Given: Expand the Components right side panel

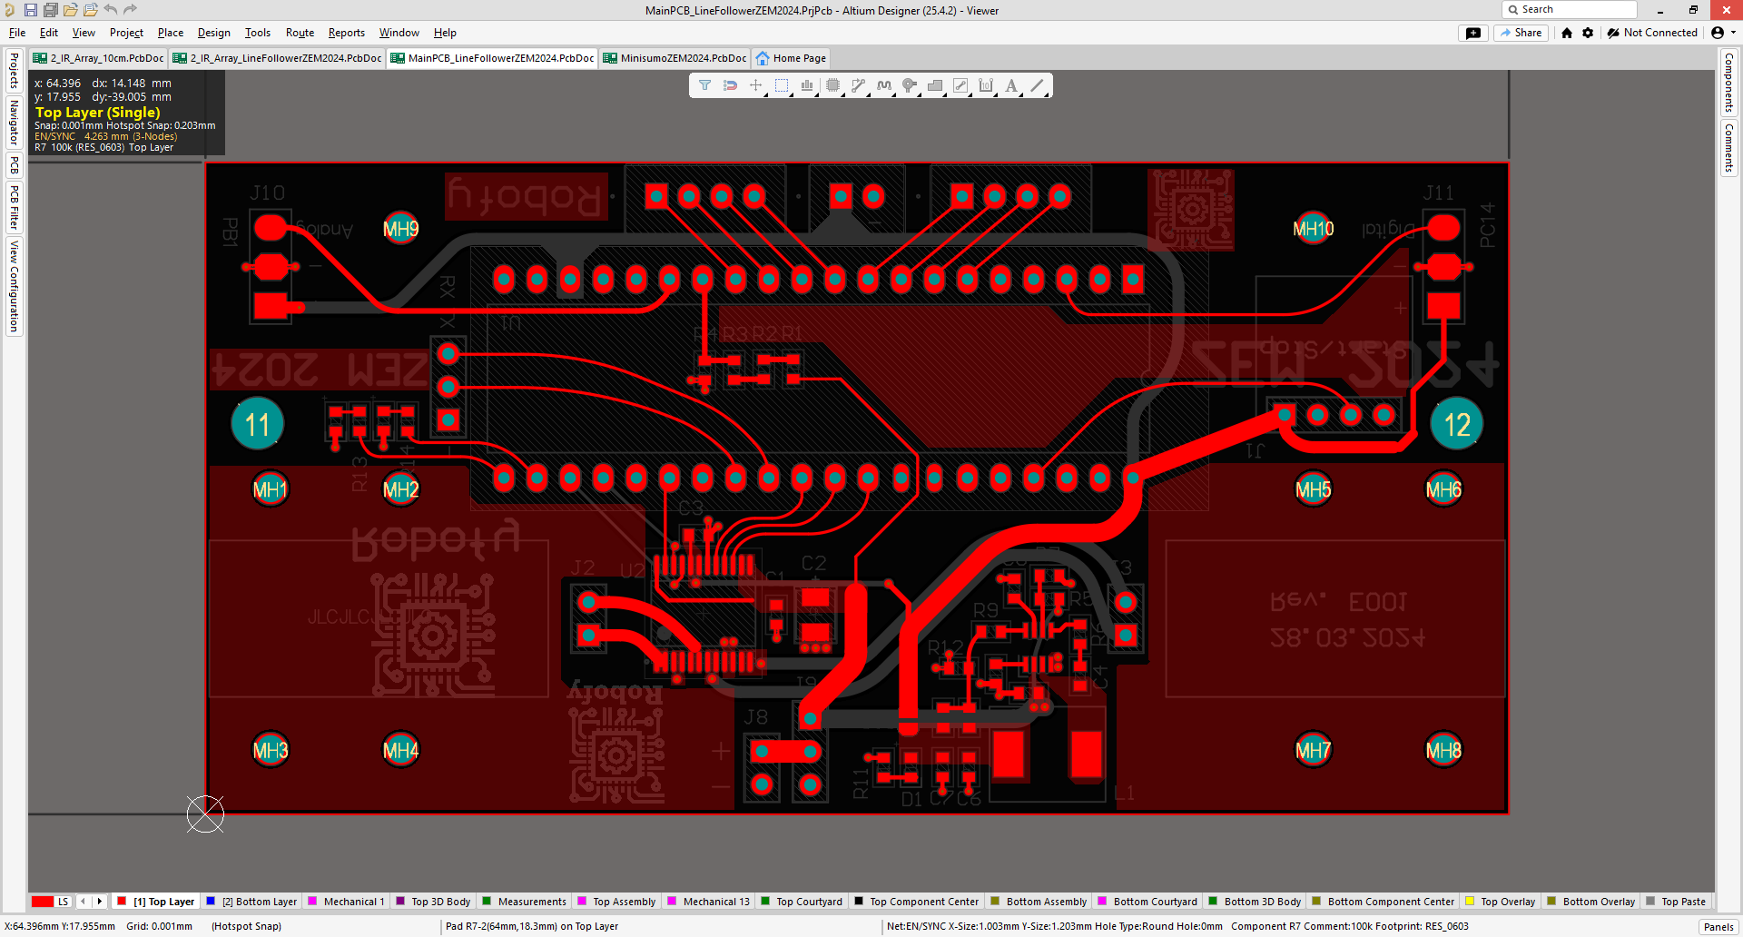Looking at the screenshot, I should [1729, 83].
